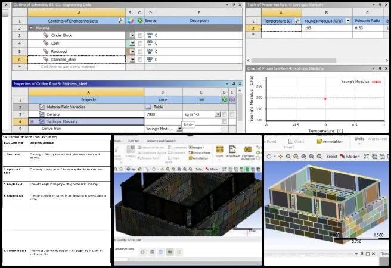
Task: Toggle Isotropic Elasticity suppression checkbox
Action: (x=225, y=121)
